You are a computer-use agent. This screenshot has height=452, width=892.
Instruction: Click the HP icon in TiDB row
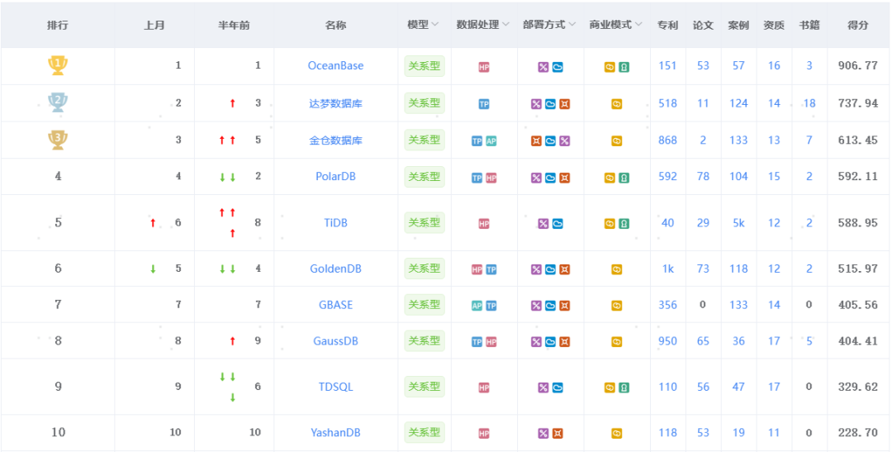pos(483,224)
